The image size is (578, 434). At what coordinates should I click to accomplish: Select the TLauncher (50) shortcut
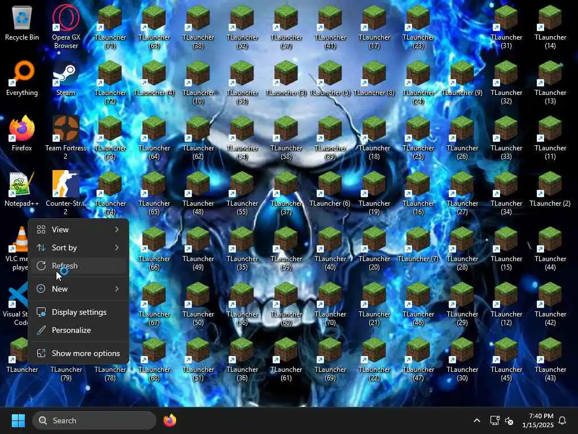coord(198,303)
